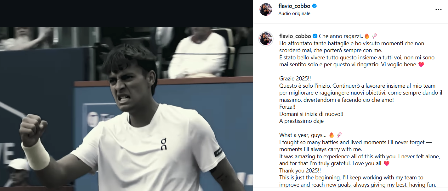The width and height of the screenshot is (448, 191).
Task: Click the "A prestissimo daje" caption line
Action: (301, 121)
